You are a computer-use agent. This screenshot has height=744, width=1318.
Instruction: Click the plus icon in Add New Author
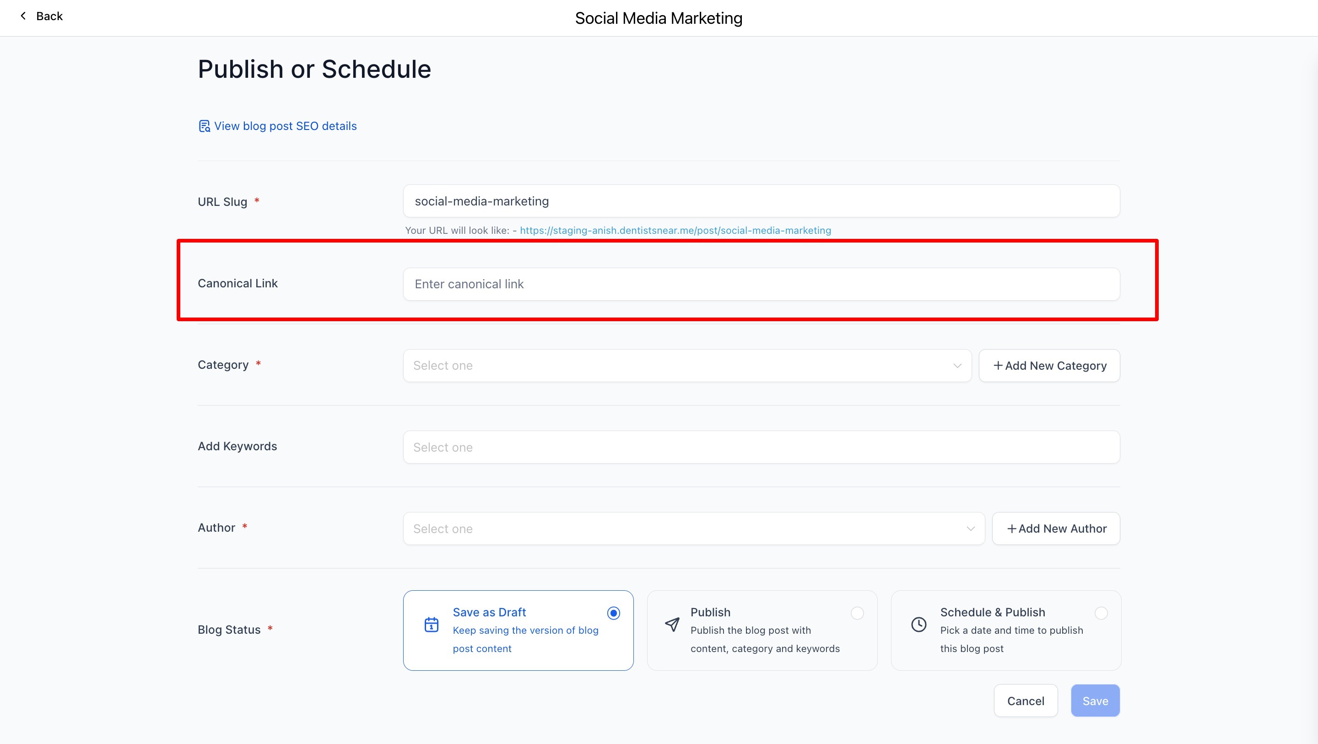[1011, 528]
